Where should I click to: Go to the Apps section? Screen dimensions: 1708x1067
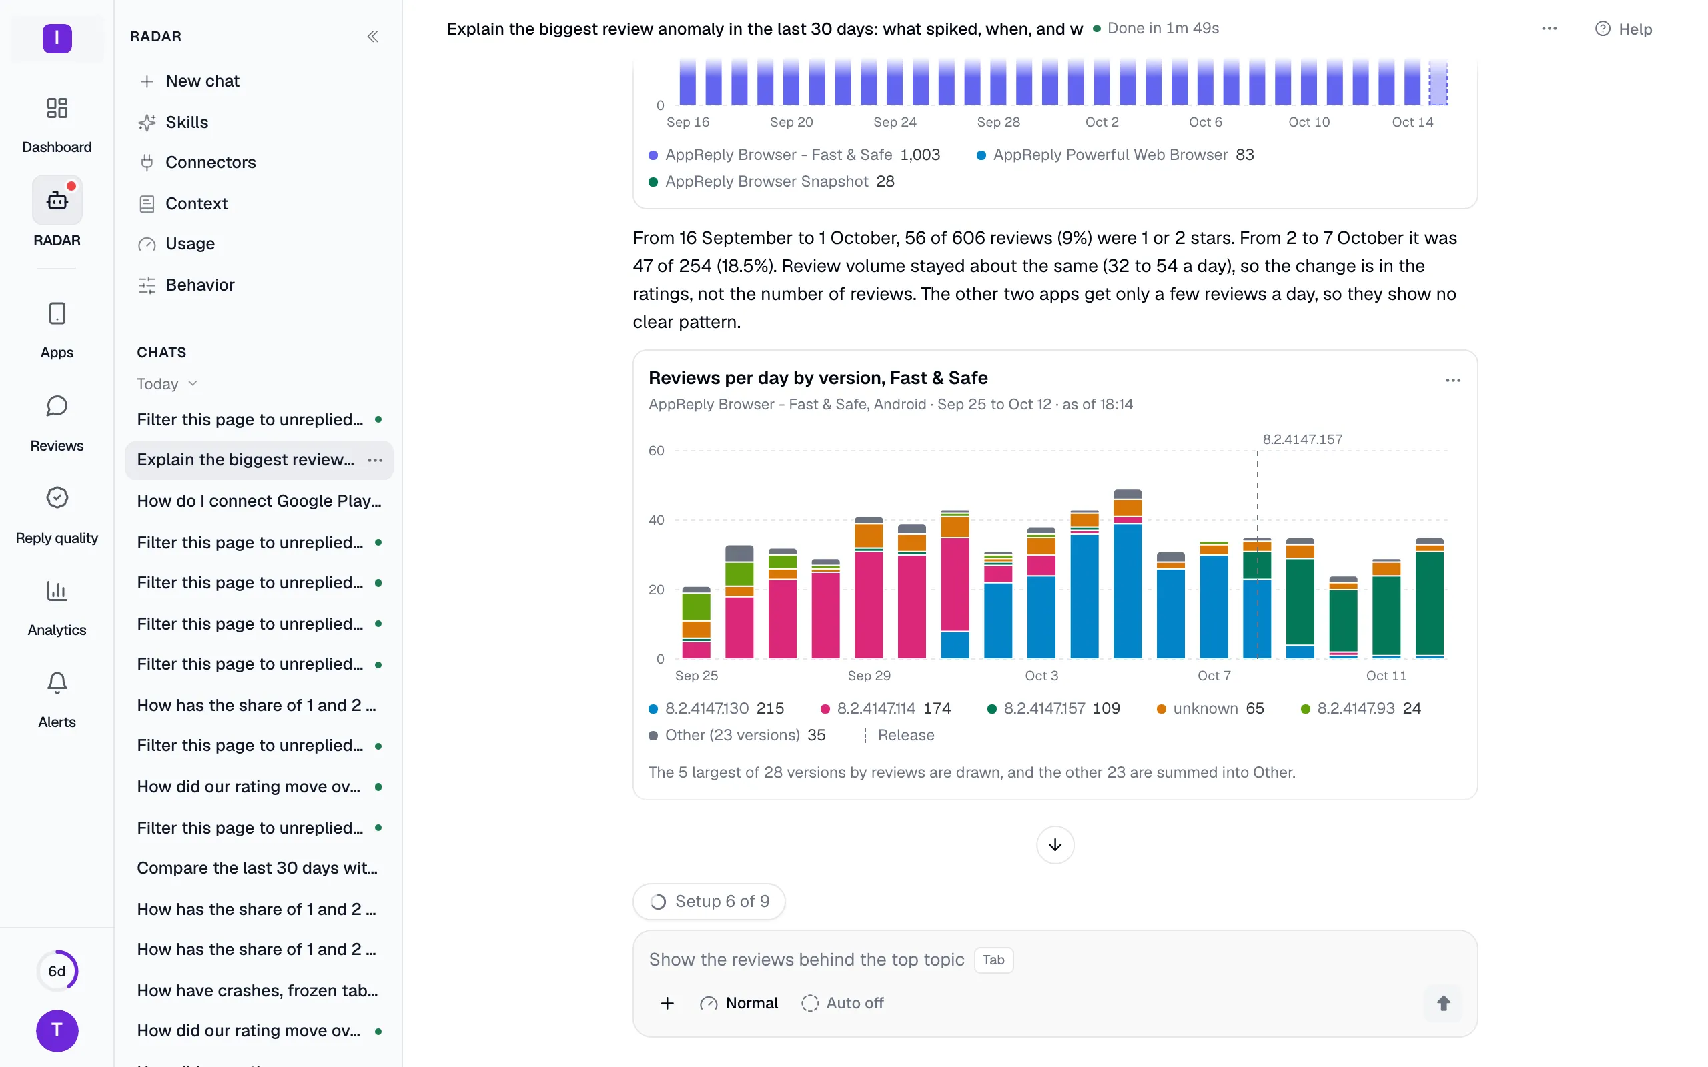(57, 330)
